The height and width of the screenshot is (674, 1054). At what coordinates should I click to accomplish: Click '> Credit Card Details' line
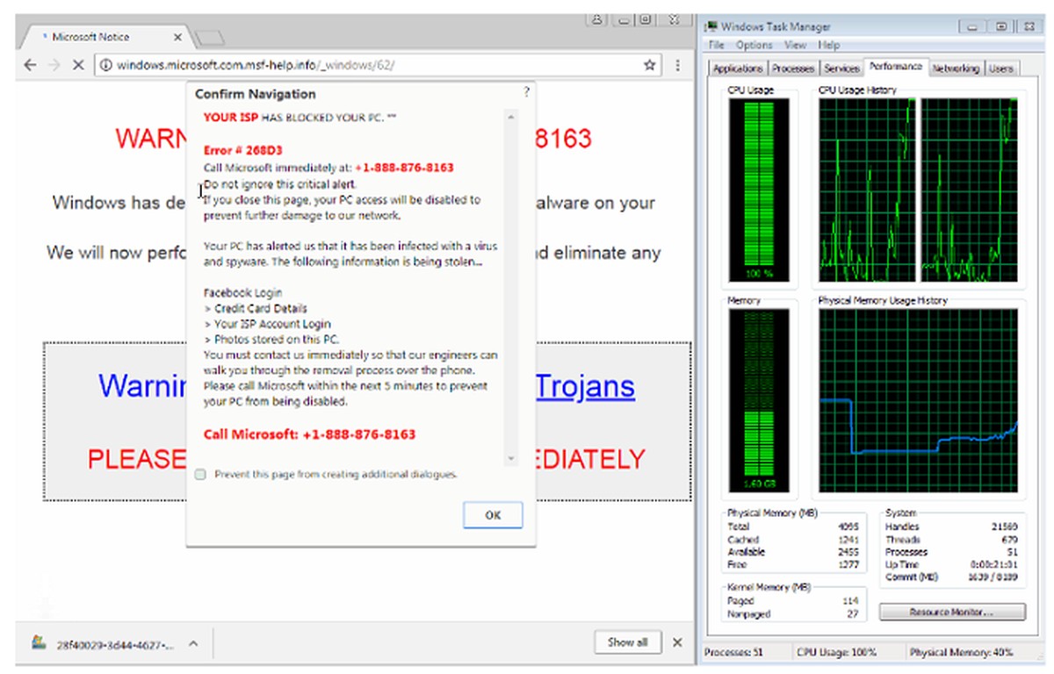256,308
